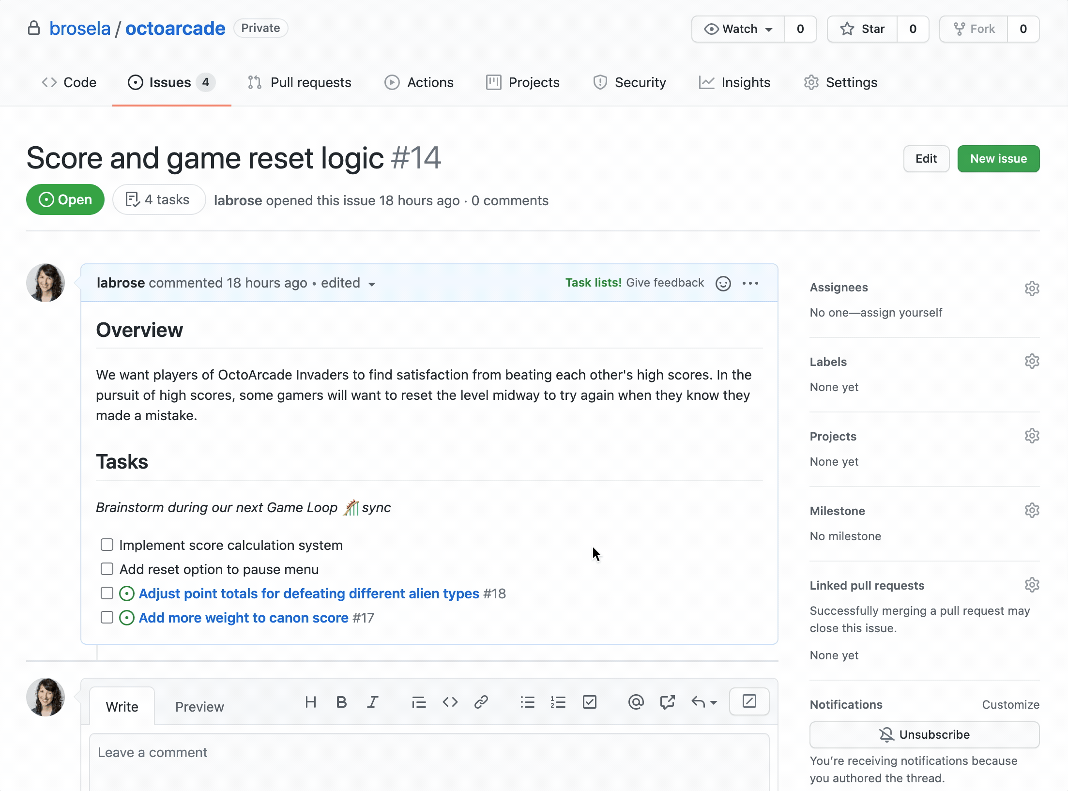Insert code snippet icon in toolbar
1068x791 pixels.
pos(450,702)
